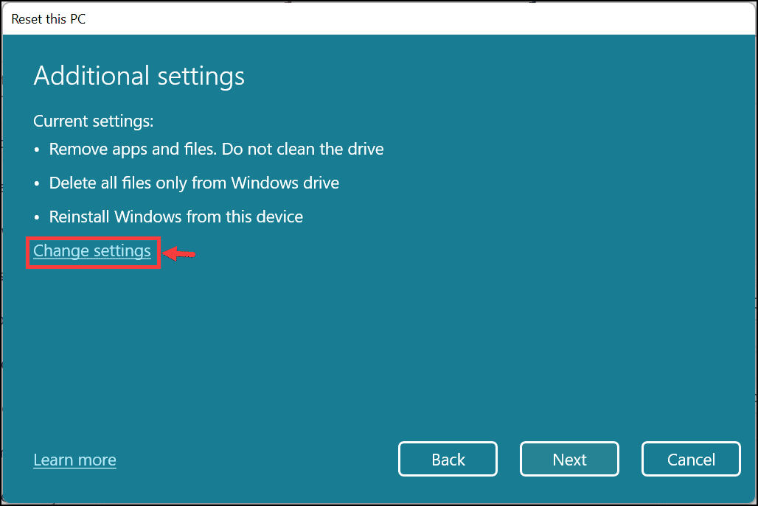Go back with the Back button
This screenshot has height=506, width=758.
[x=448, y=459]
